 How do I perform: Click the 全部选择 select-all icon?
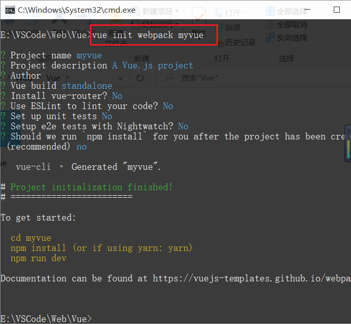point(270,11)
